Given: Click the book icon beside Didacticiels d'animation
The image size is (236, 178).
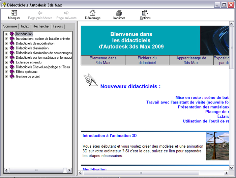Looking at the screenshot, I should 12,48.
